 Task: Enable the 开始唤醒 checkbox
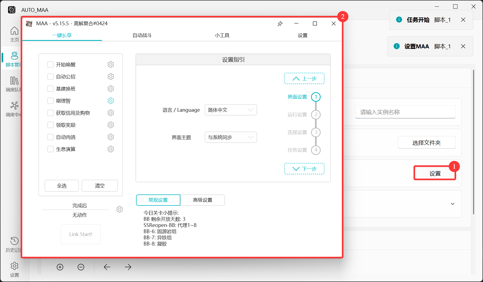click(50, 64)
